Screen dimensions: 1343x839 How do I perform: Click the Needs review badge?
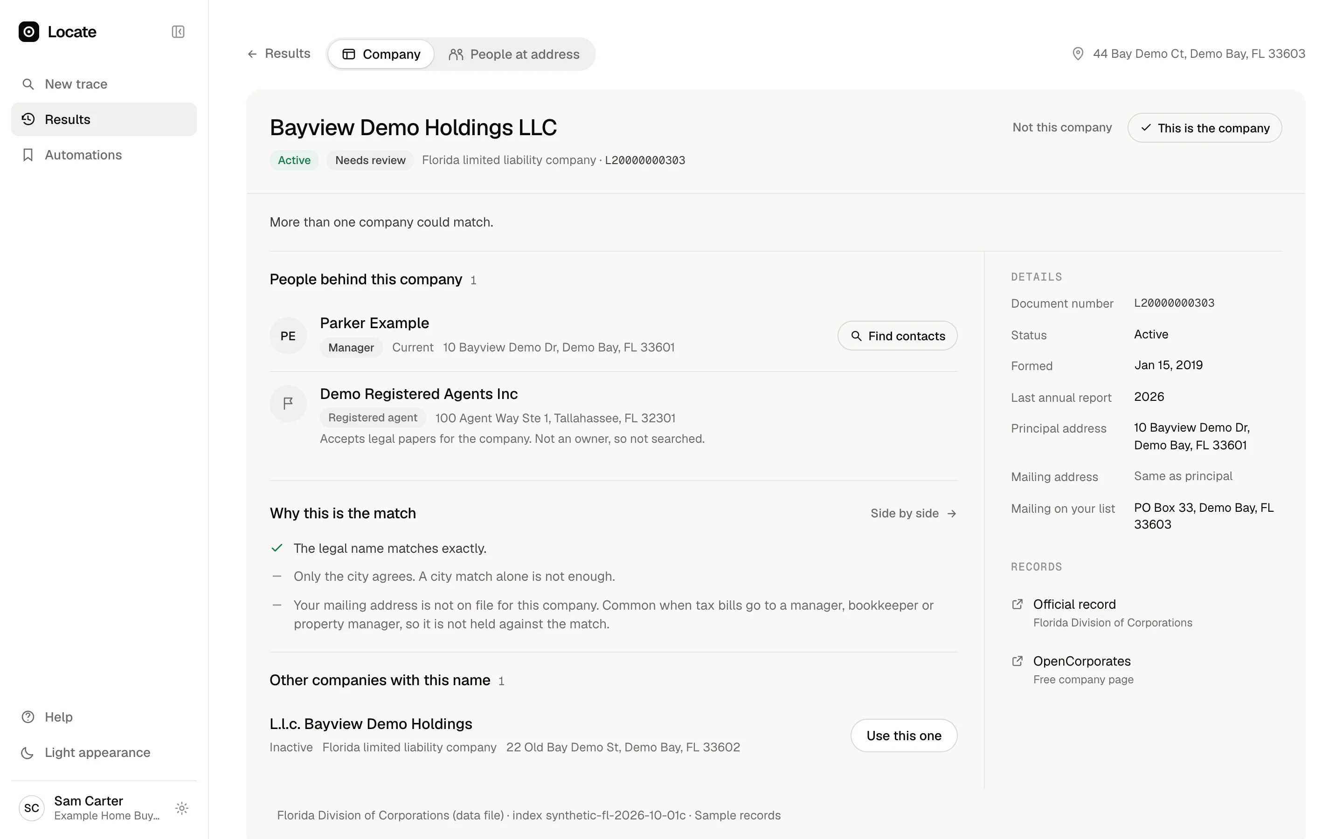(x=370, y=160)
